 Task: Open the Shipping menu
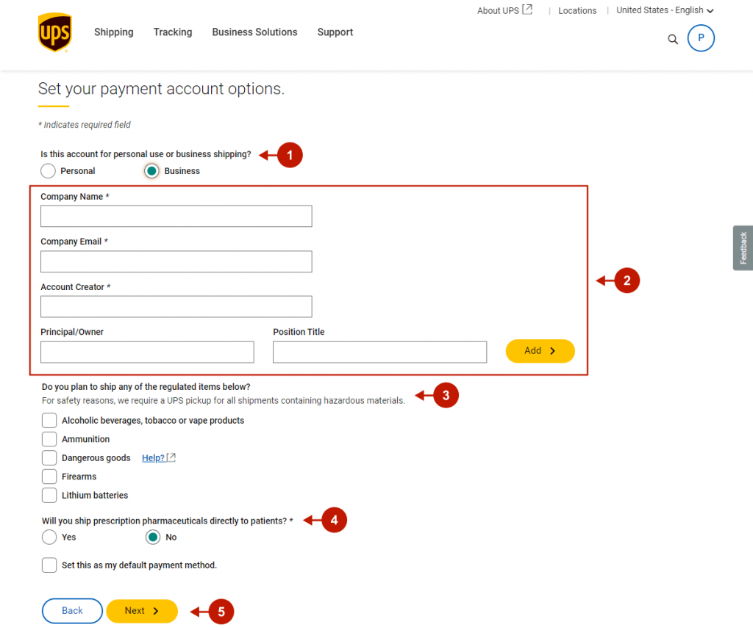point(113,32)
